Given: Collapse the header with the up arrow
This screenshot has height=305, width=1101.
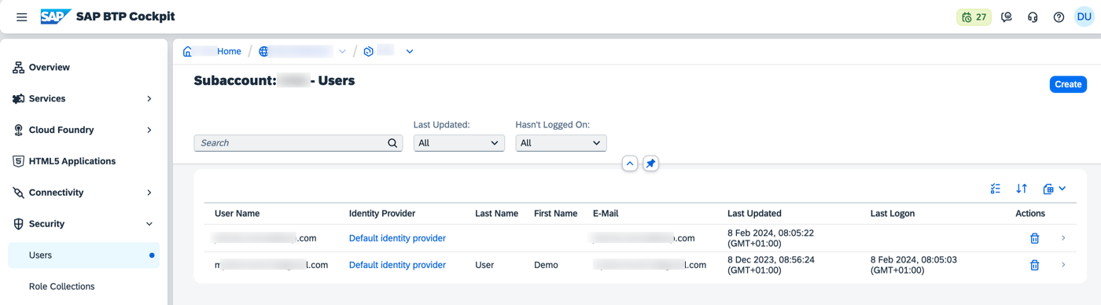Looking at the screenshot, I should pyautogui.click(x=630, y=164).
